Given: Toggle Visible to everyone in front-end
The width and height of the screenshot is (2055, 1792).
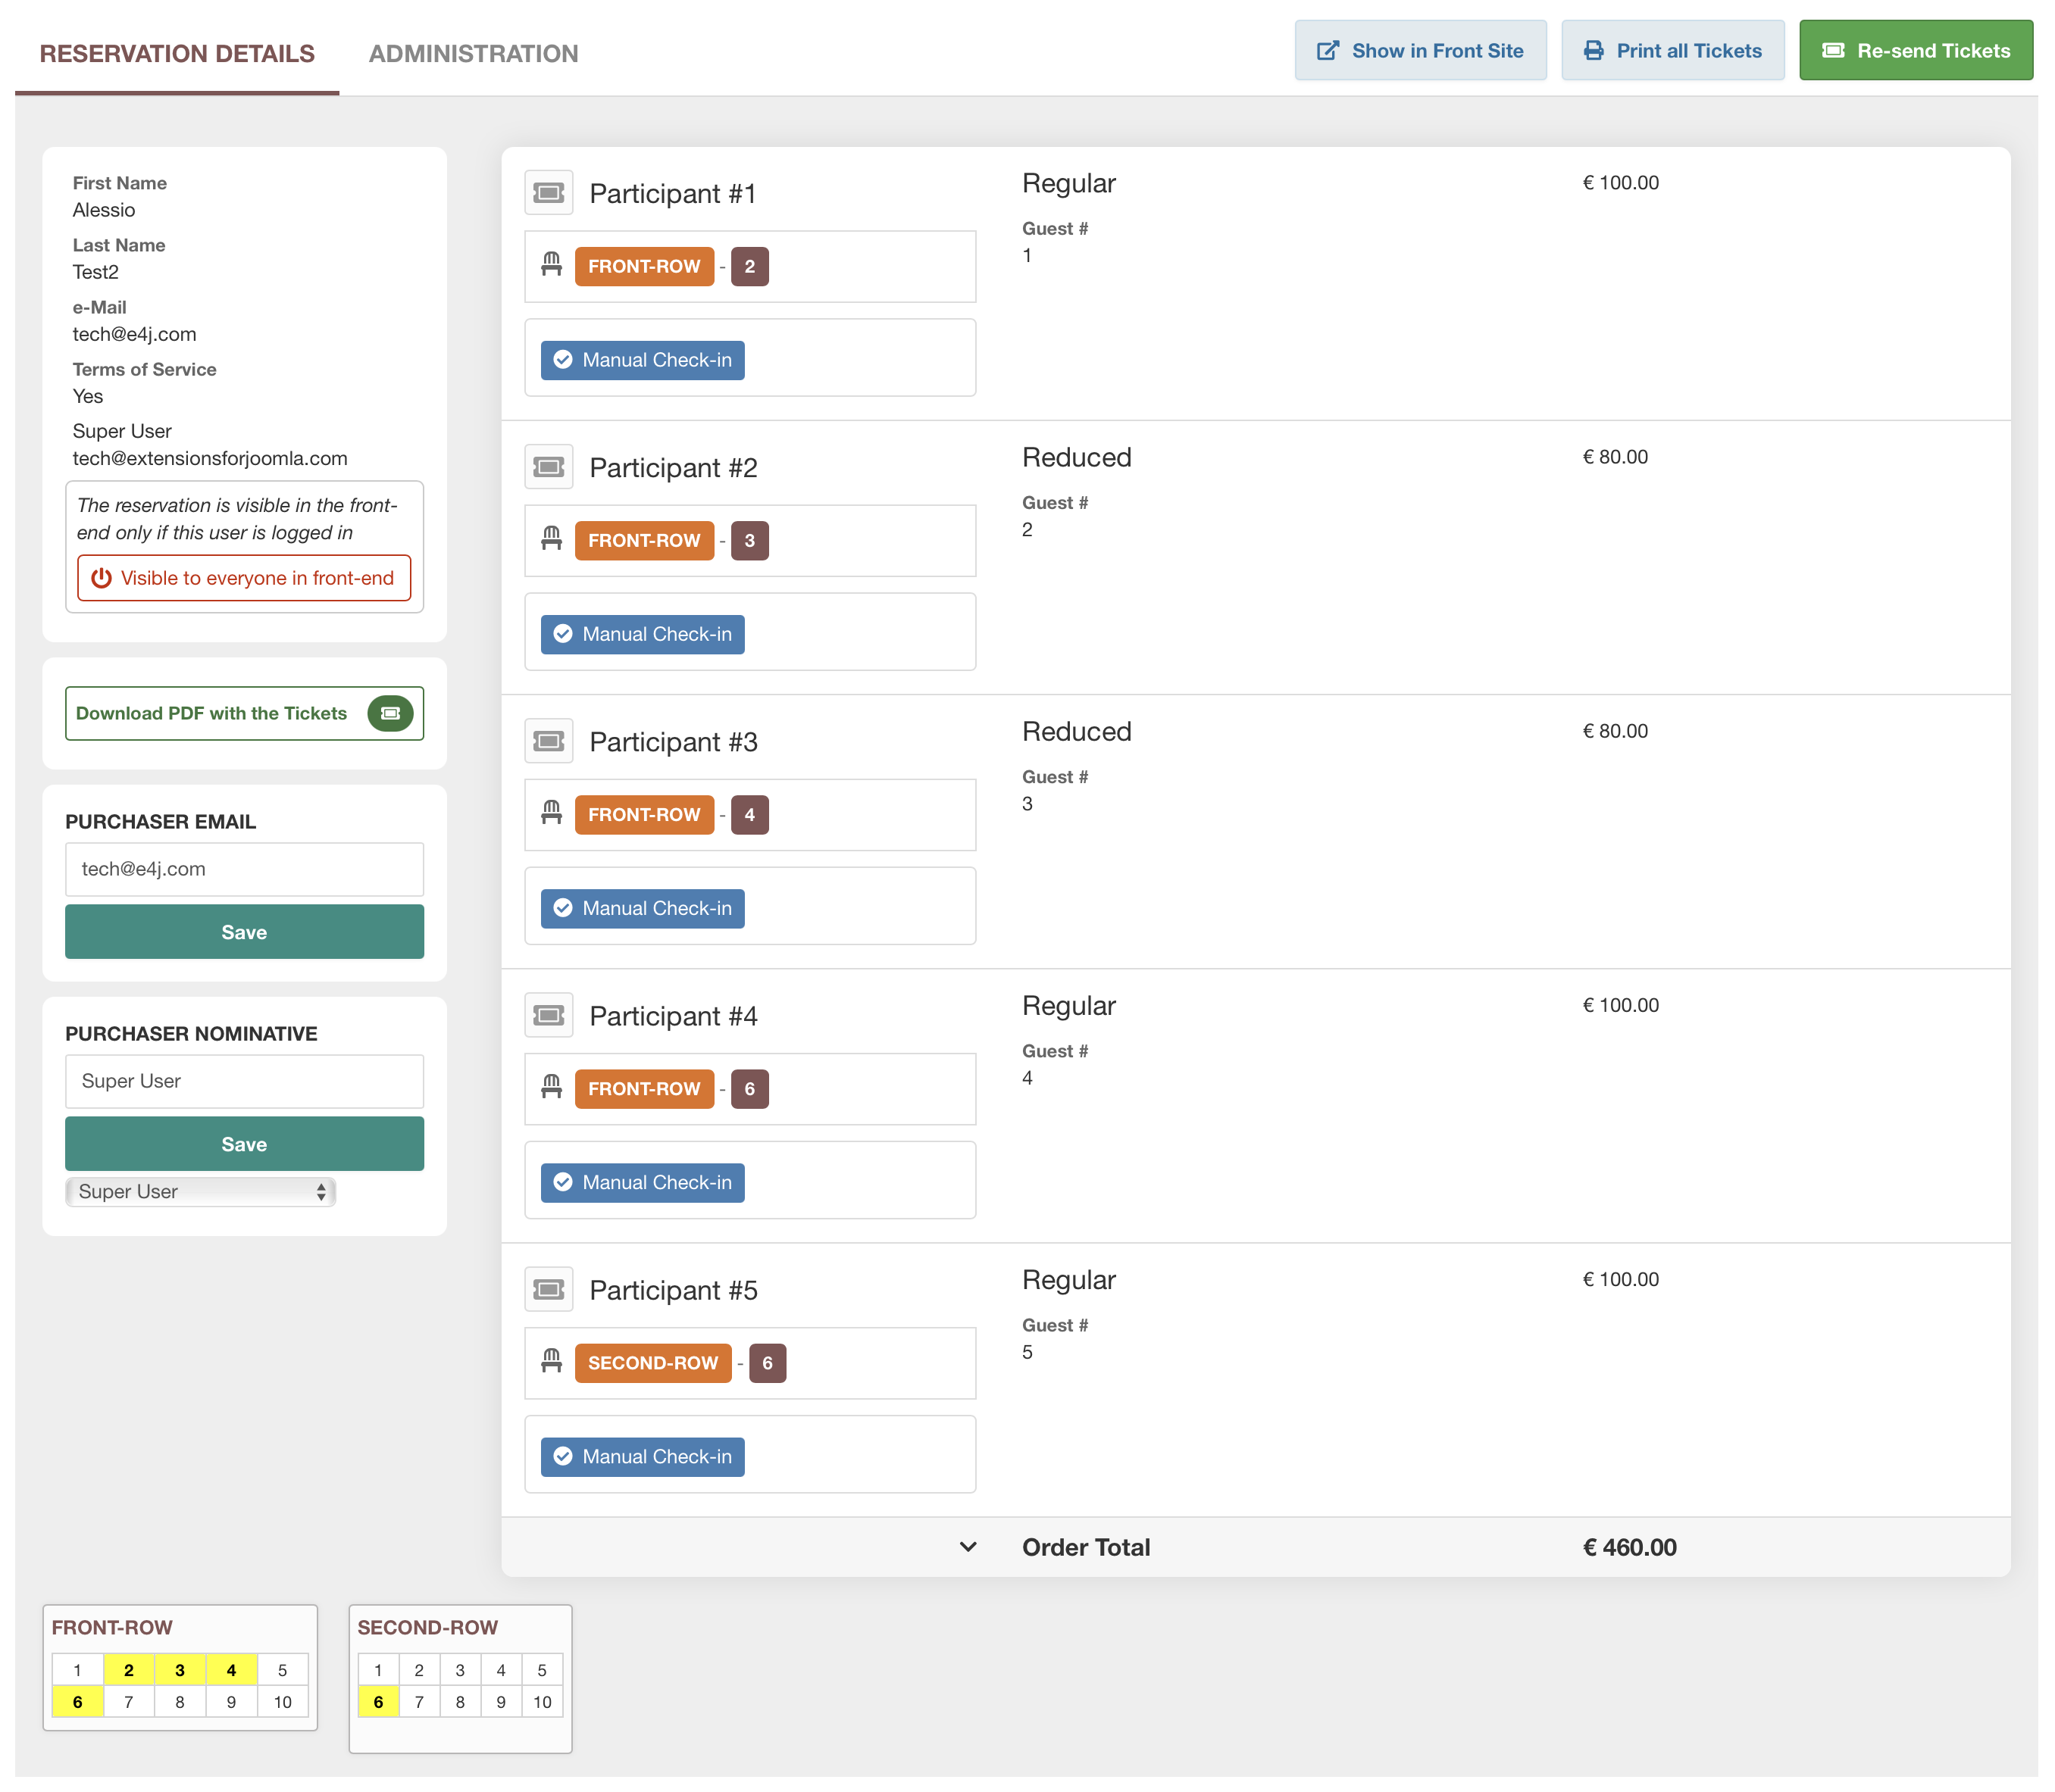Looking at the screenshot, I should click(x=244, y=578).
